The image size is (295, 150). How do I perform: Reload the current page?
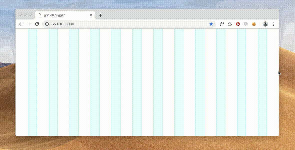[x=37, y=24]
